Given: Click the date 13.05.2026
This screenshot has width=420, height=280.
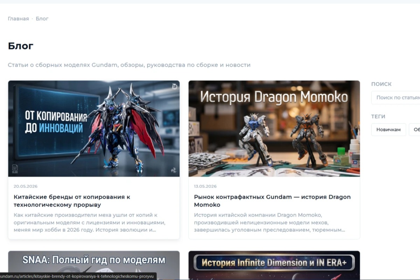Looking at the screenshot, I should coord(205,186).
